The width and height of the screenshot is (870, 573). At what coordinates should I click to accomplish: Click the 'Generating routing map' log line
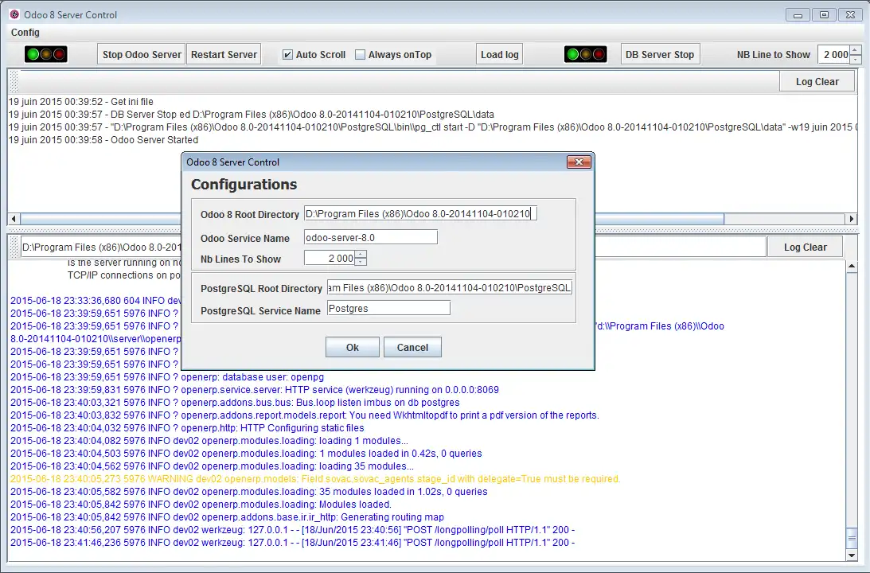point(227,517)
